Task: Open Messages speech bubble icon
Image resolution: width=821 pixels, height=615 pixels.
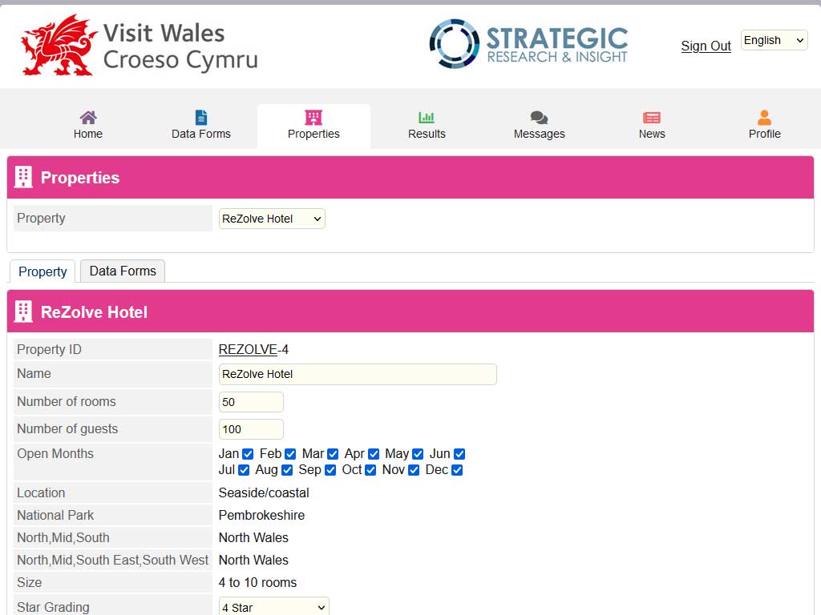Action: pyautogui.click(x=540, y=118)
